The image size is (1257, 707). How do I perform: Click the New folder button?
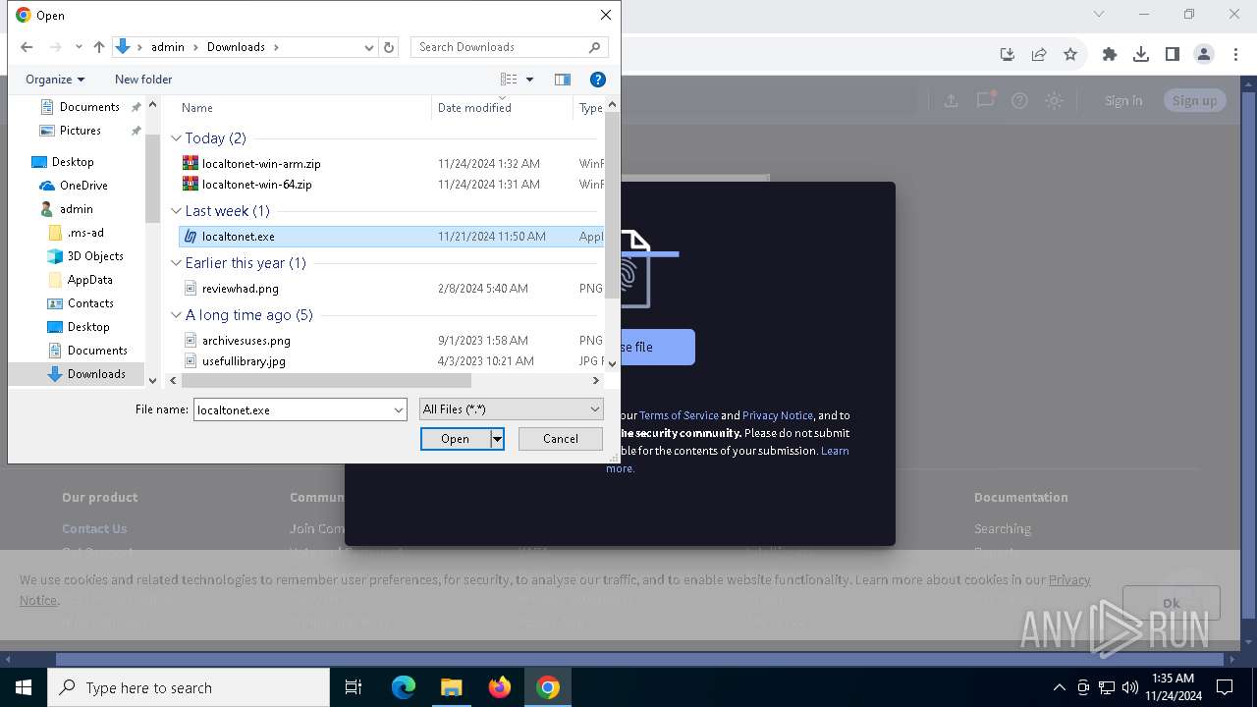pyautogui.click(x=143, y=80)
